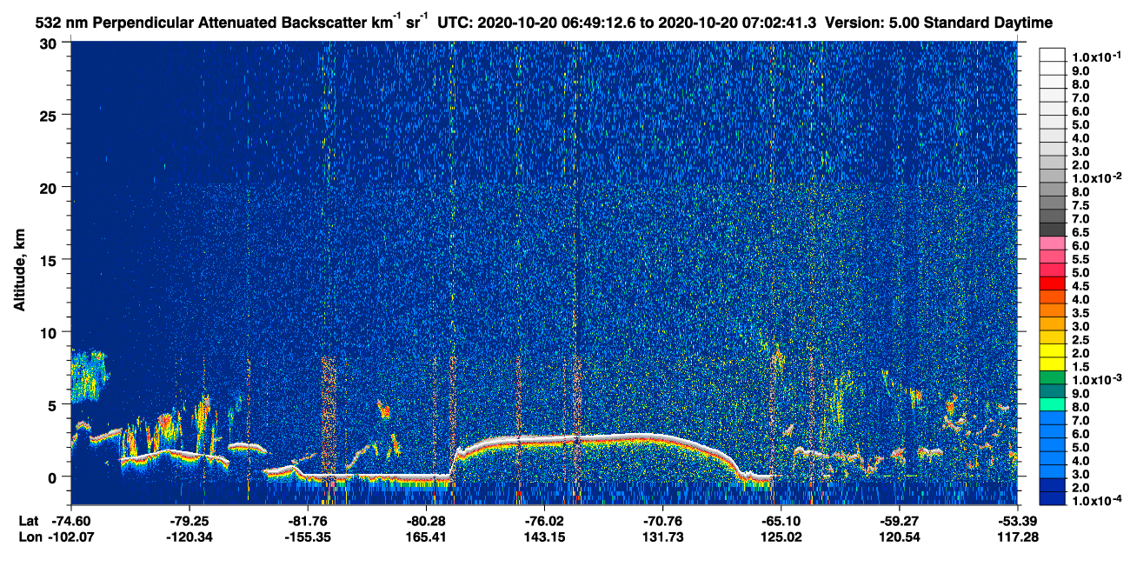Image resolution: width=1130 pixels, height=580 pixels.
Task: Click the latitude value "-81.76"
Action: point(308,521)
